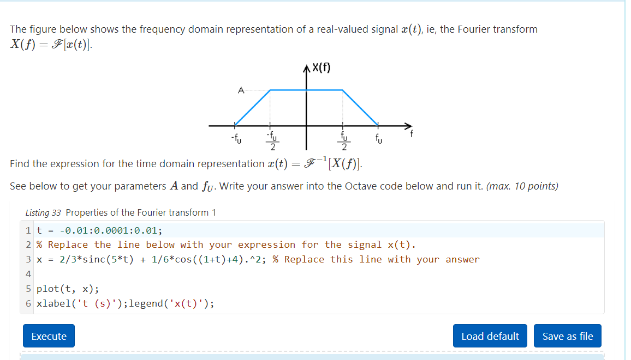The image size is (631, 360).
Task: Click the Execute button
Action: (49, 335)
